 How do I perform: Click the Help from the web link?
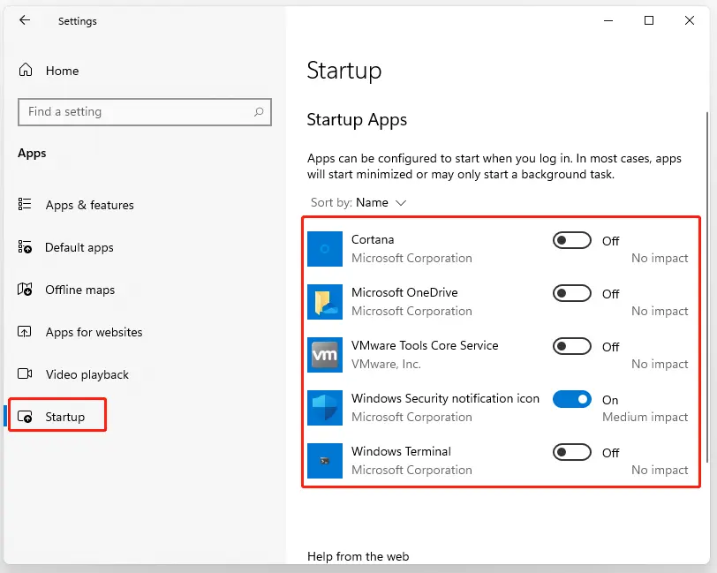(358, 556)
